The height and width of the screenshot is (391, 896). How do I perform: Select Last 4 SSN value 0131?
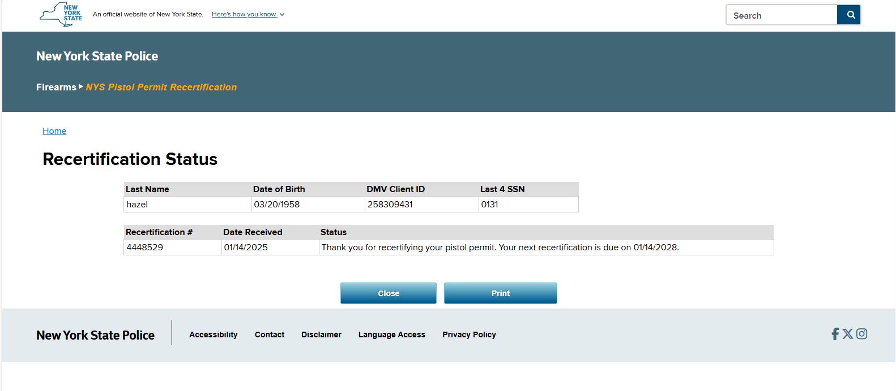point(528,205)
